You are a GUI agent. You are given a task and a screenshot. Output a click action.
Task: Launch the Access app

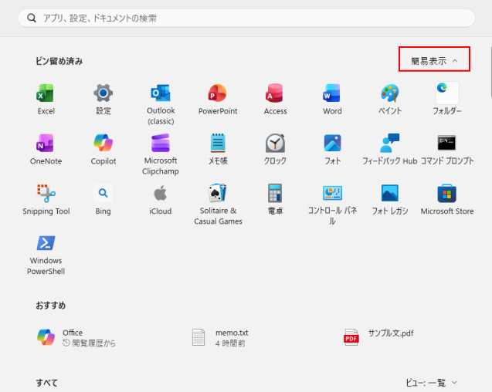[275, 100]
